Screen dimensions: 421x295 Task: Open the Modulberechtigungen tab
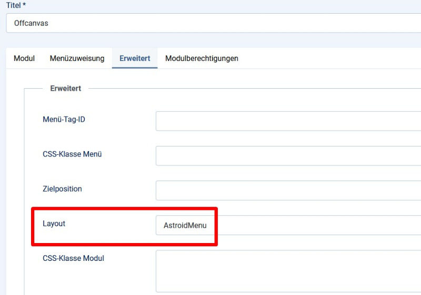click(202, 58)
